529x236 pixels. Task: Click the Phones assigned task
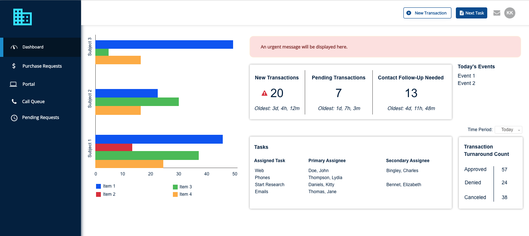262,178
